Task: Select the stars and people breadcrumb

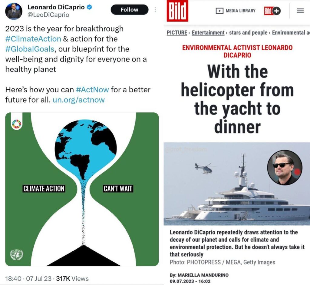Action: click(x=248, y=32)
